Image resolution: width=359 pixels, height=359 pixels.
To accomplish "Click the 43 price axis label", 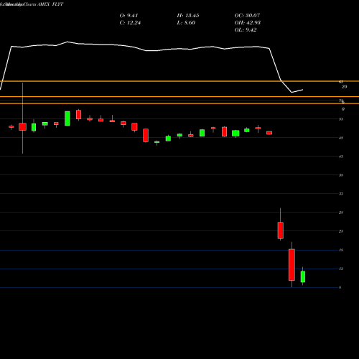I will tap(341, 157).
